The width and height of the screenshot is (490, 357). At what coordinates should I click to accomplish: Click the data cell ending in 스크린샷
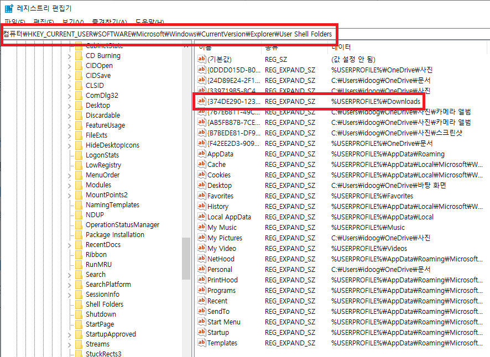pyautogui.click(x=397, y=133)
